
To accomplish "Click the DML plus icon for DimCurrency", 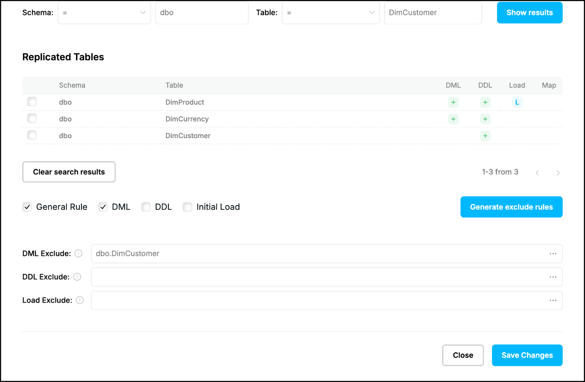I will (453, 119).
